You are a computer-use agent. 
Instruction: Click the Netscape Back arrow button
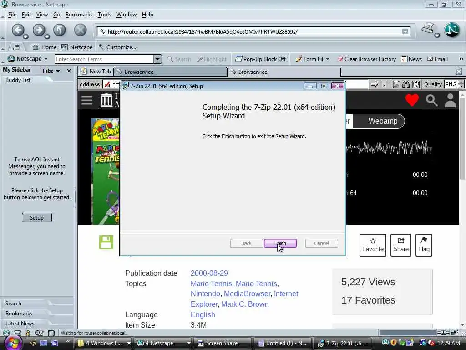coord(18,30)
